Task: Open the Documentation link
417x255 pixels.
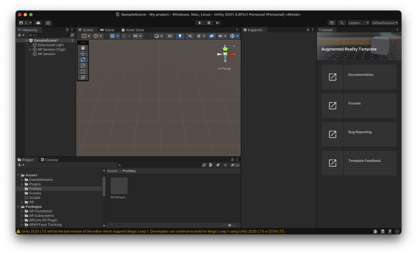Action: pos(359,77)
